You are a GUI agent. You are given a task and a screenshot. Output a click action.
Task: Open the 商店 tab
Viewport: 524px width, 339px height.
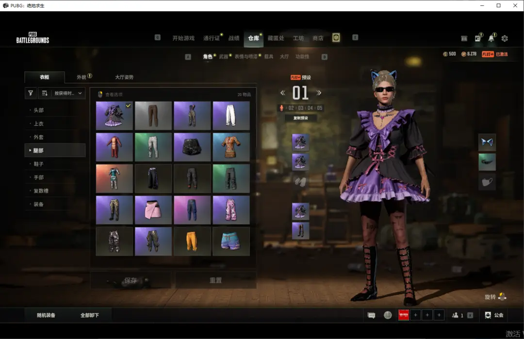[x=318, y=38]
